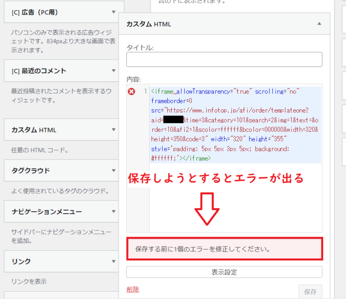Click the 削除 link
The image size is (346, 301).
pos(133,289)
